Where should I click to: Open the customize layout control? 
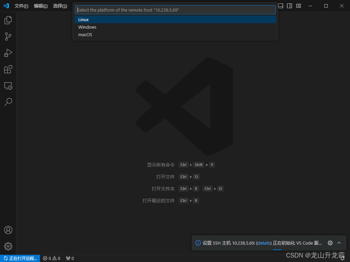[298, 6]
